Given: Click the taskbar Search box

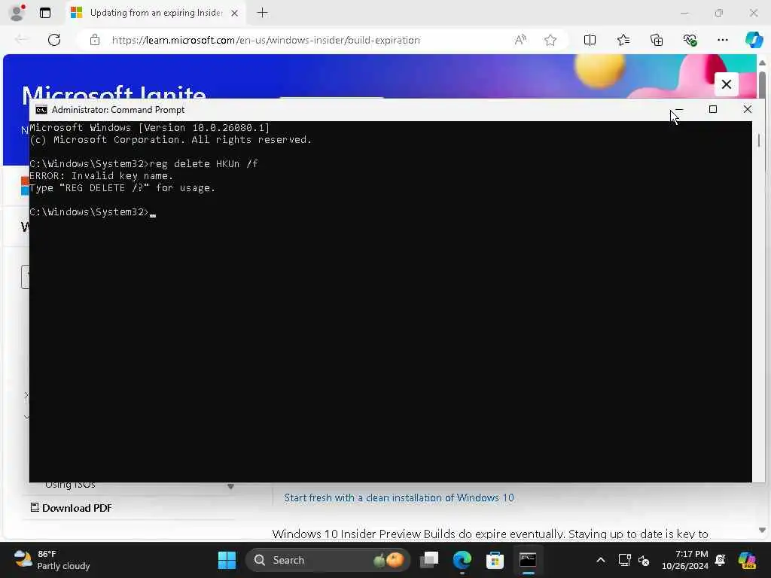Looking at the screenshot, I should (x=328, y=560).
